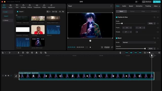Click the pencil cover edit icon on track
Screen dimensions: 162x91
tap(16, 76)
